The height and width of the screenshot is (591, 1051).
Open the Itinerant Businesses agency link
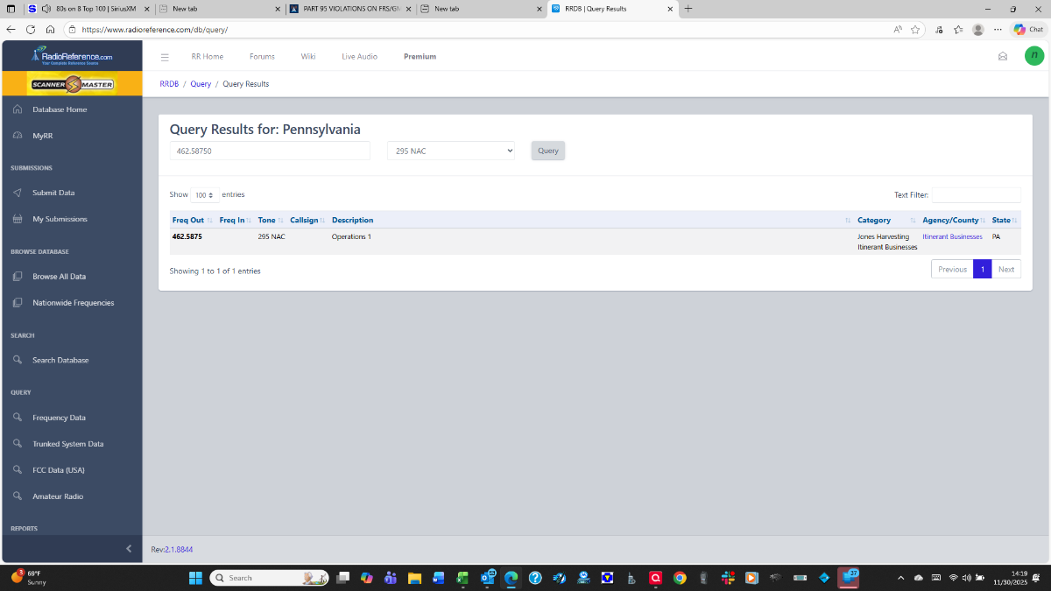point(952,236)
